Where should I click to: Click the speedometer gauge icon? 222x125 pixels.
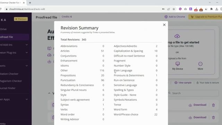[x=49, y=55]
